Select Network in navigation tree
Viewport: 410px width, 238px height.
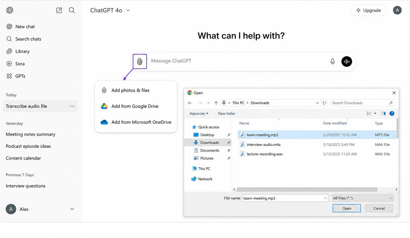point(205,179)
